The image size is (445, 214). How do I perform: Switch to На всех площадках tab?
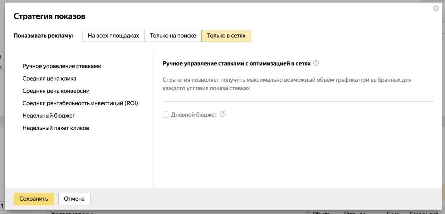point(113,36)
